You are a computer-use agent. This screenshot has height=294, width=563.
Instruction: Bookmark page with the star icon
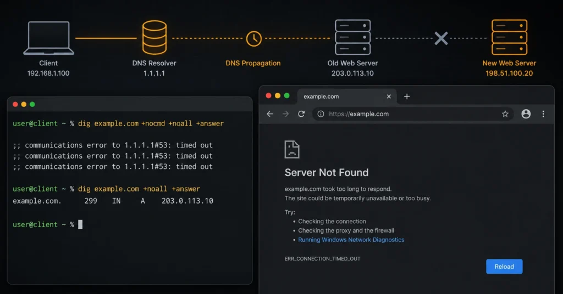pos(505,114)
